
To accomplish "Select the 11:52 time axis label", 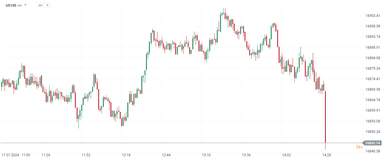I will pyautogui.click(x=86, y=155).
